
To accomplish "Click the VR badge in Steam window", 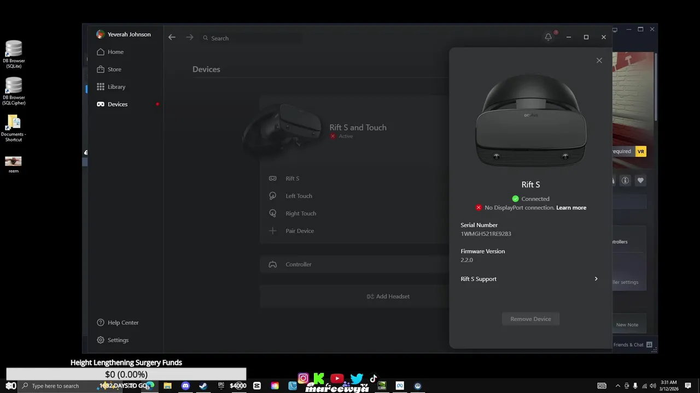I will [x=640, y=151].
